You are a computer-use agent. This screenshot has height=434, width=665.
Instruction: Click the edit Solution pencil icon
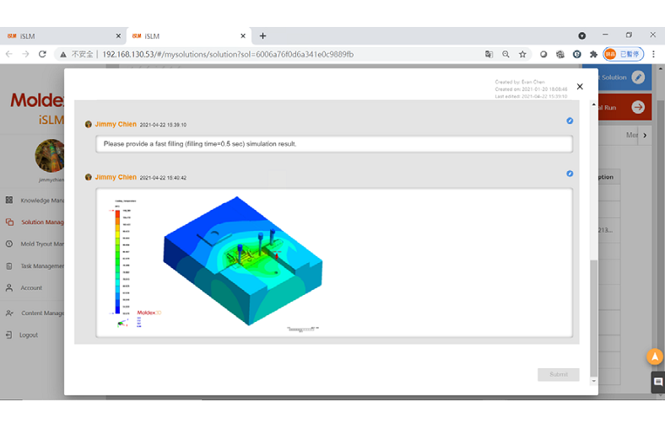[x=638, y=77]
